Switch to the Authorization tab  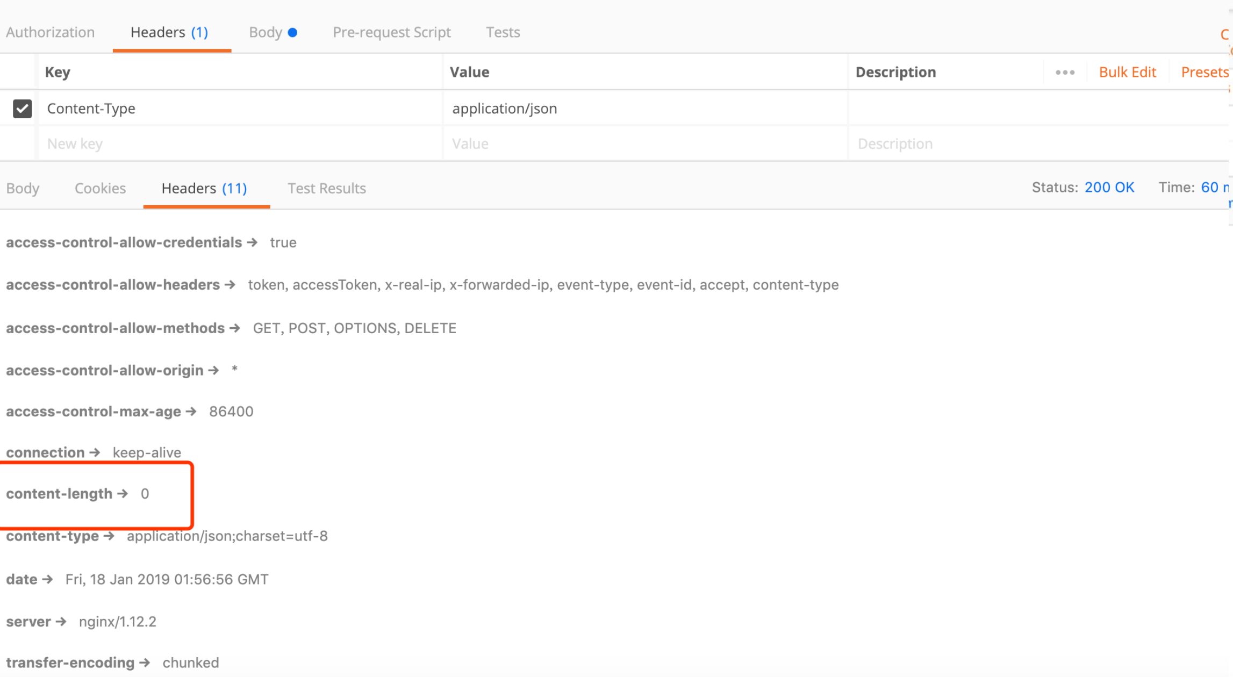pyautogui.click(x=50, y=32)
